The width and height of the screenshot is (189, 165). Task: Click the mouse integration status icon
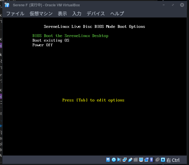(157, 160)
